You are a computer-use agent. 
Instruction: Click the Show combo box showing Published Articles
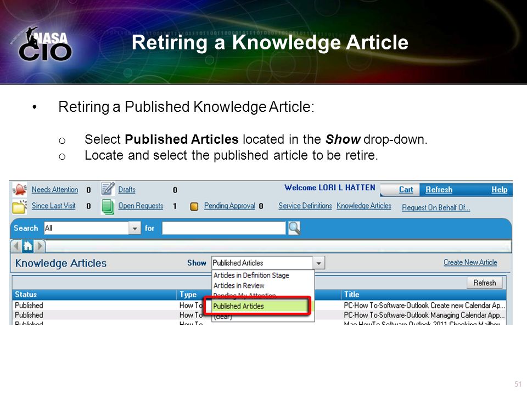[x=262, y=263]
